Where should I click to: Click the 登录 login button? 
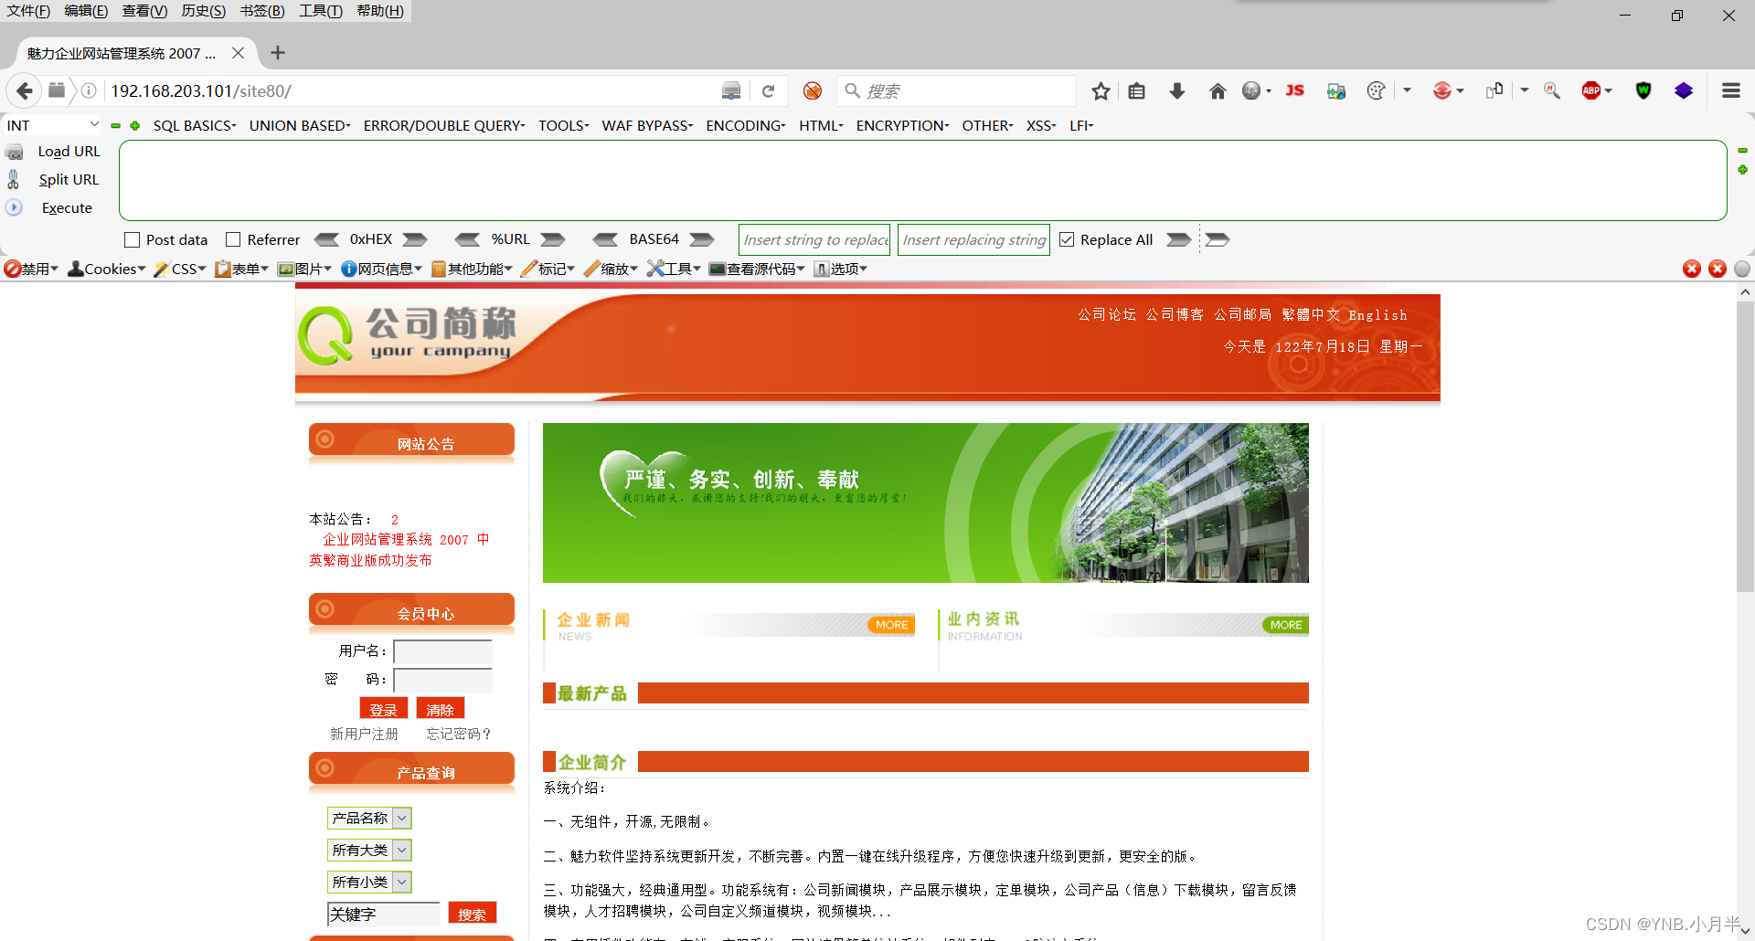click(383, 708)
